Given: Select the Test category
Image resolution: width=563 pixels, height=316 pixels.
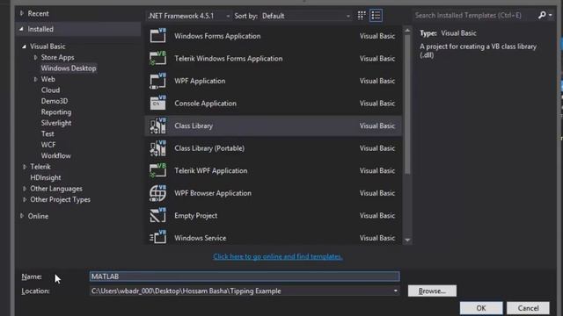Looking at the screenshot, I should pyautogui.click(x=48, y=133).
